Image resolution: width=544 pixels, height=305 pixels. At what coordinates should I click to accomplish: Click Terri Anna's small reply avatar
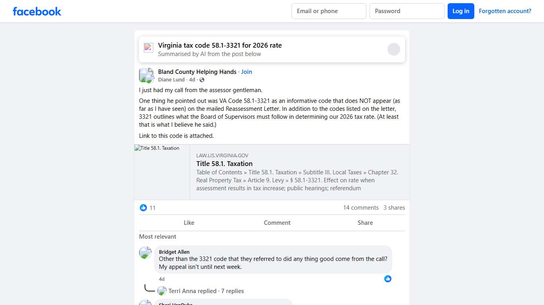pos(162,291)
